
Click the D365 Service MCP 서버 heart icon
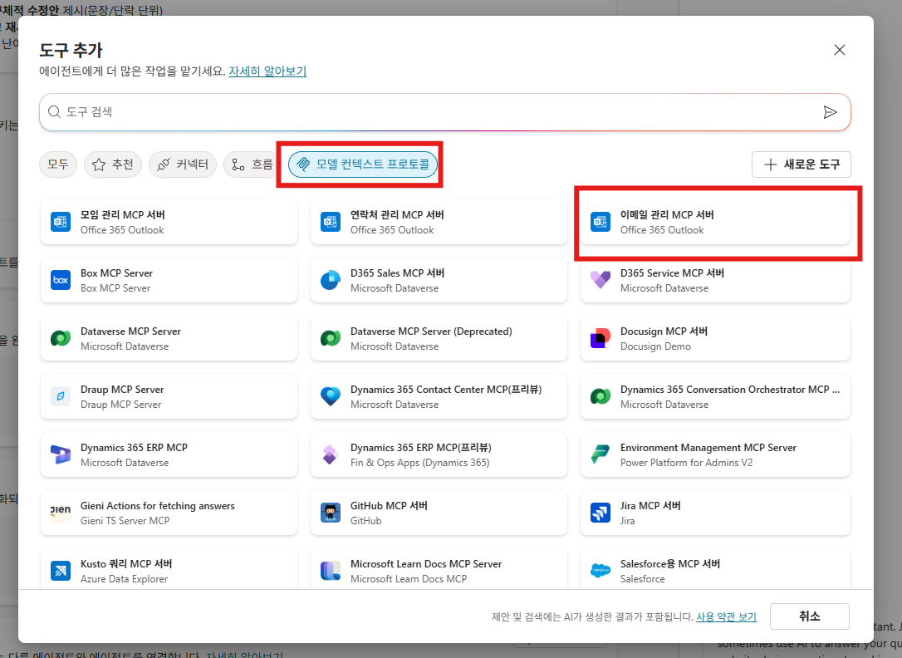tap(600, 280)
